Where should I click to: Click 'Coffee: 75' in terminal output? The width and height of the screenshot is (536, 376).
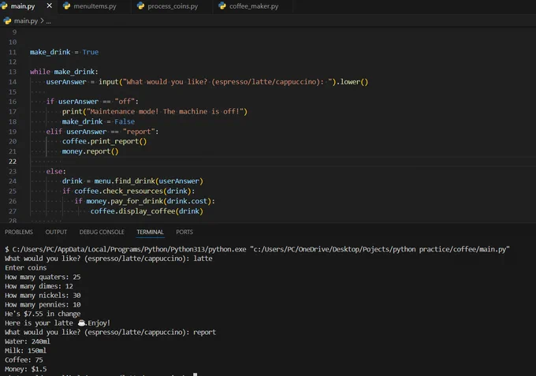(24, 360)
